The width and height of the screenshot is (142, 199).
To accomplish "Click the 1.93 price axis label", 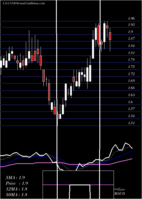I will pos(131,25).
